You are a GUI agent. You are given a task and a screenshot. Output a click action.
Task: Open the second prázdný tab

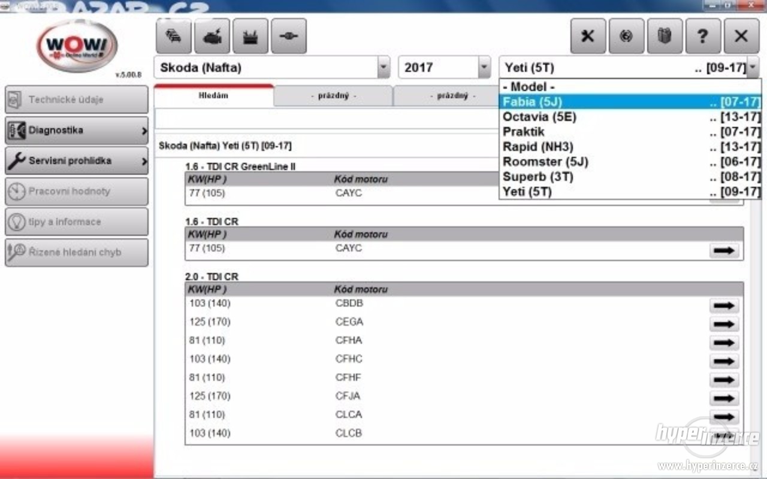446,96
